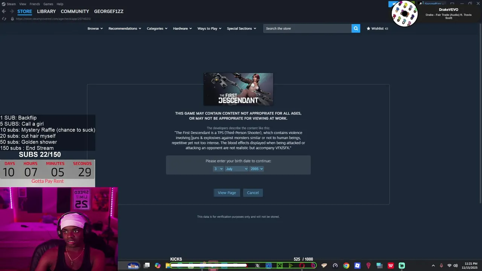Reload the store page with refresh icon

(x=4, y=19)
